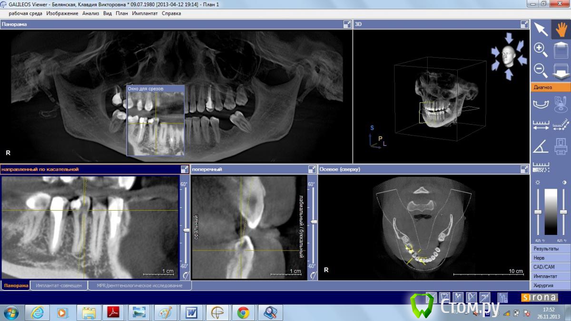Activate the hand pan tool
This screenshot has height=321, width=571.
coord(560,29)
